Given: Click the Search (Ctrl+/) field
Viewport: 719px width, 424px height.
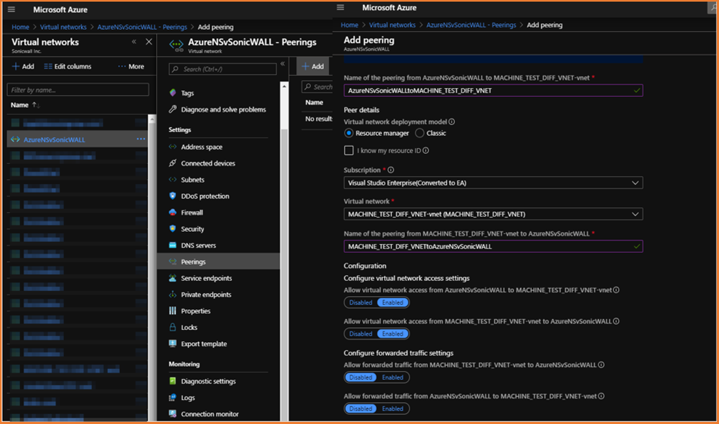Looking at the screenshot, I should (223, 69).
